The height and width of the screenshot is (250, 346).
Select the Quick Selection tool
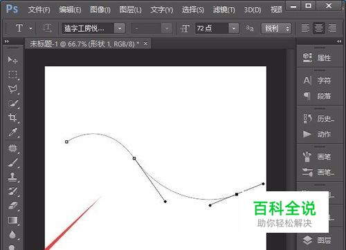pos(13,104)
